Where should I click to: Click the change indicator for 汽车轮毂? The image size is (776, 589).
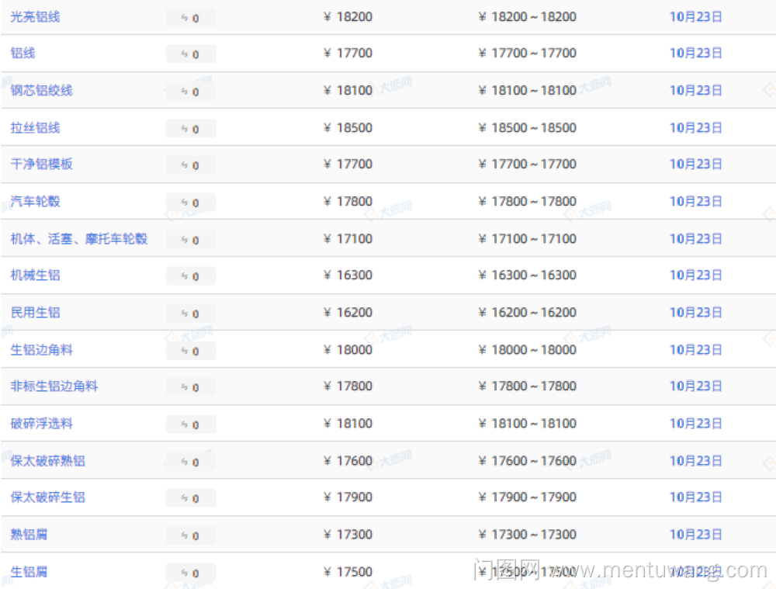pyautogui.click(x=190, y=203)
